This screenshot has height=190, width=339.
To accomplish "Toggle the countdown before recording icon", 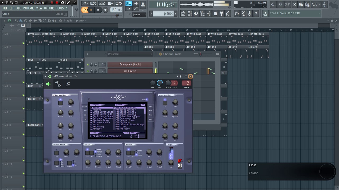I will pos(102,3).
